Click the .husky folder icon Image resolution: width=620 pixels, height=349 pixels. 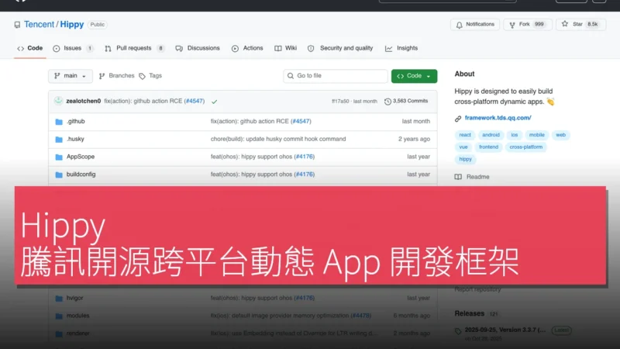(59, 140)
